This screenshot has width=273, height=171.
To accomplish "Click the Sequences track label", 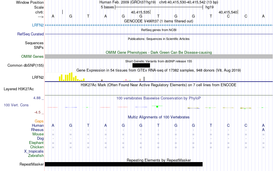I will tap(34, 43).
